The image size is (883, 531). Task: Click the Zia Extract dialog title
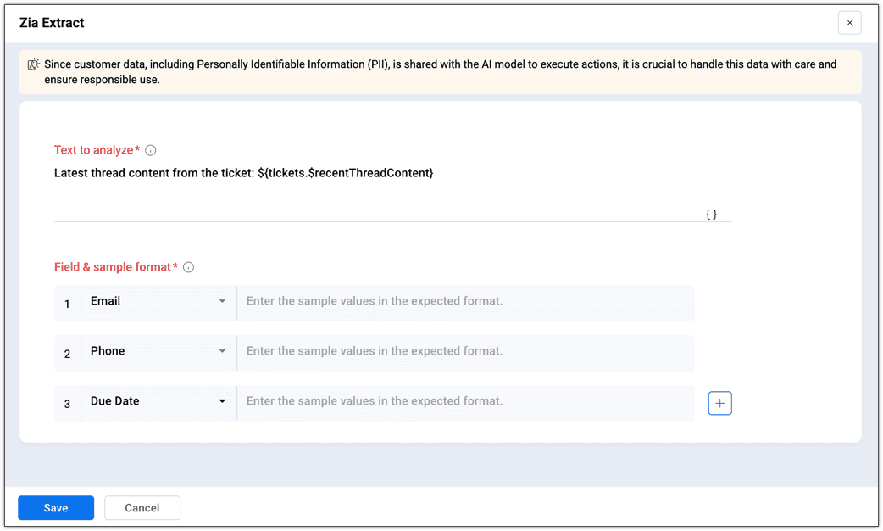52,23
